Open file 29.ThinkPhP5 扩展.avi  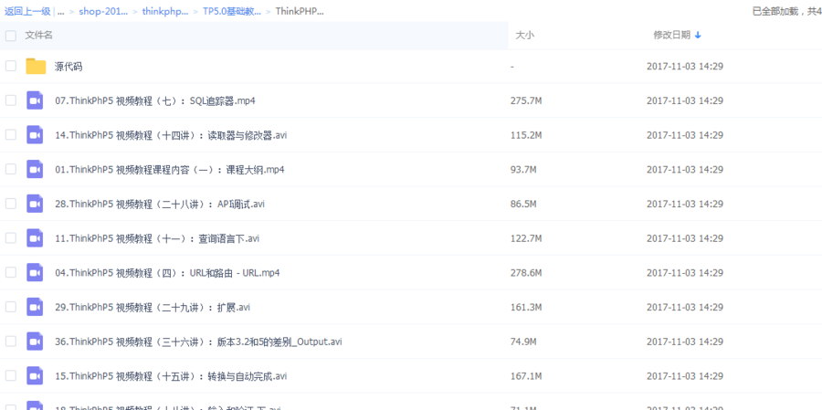152,307
